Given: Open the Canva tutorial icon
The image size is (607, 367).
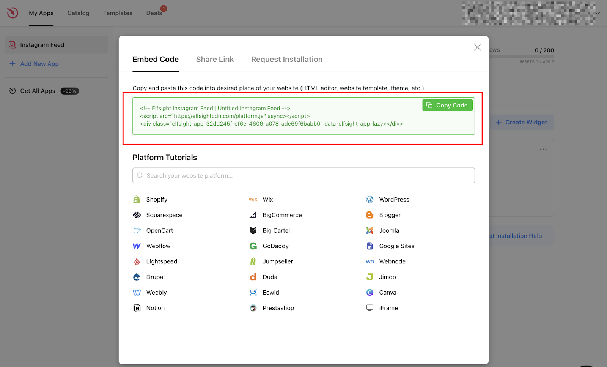Looking at the screenshot, I should click(370, 293).
